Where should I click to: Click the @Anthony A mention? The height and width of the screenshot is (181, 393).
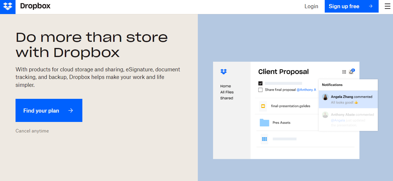(306, 90)
